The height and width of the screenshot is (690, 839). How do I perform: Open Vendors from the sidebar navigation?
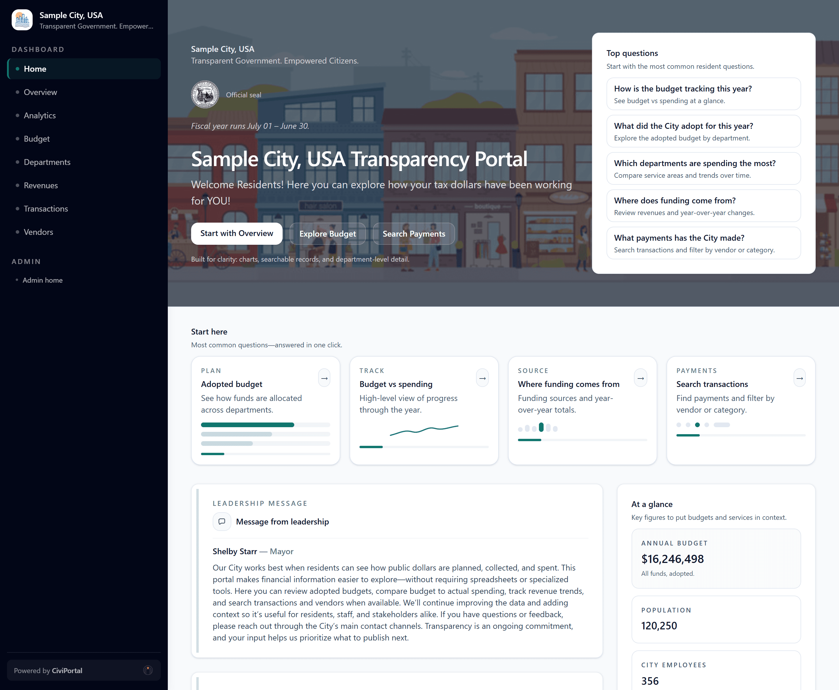click(38, 232)
